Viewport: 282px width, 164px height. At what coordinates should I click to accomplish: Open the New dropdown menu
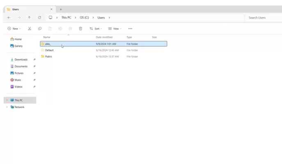point(14,29)
